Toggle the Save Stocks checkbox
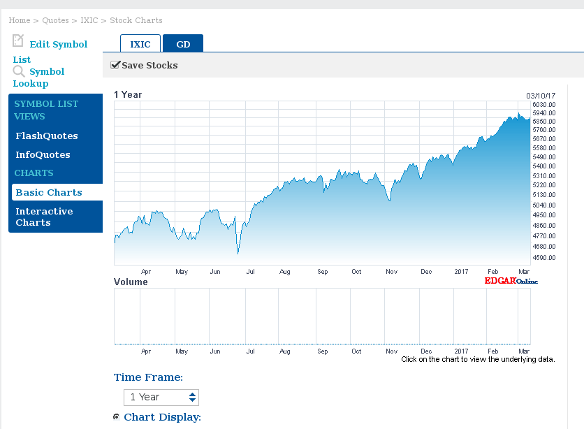 click(115, 65)
